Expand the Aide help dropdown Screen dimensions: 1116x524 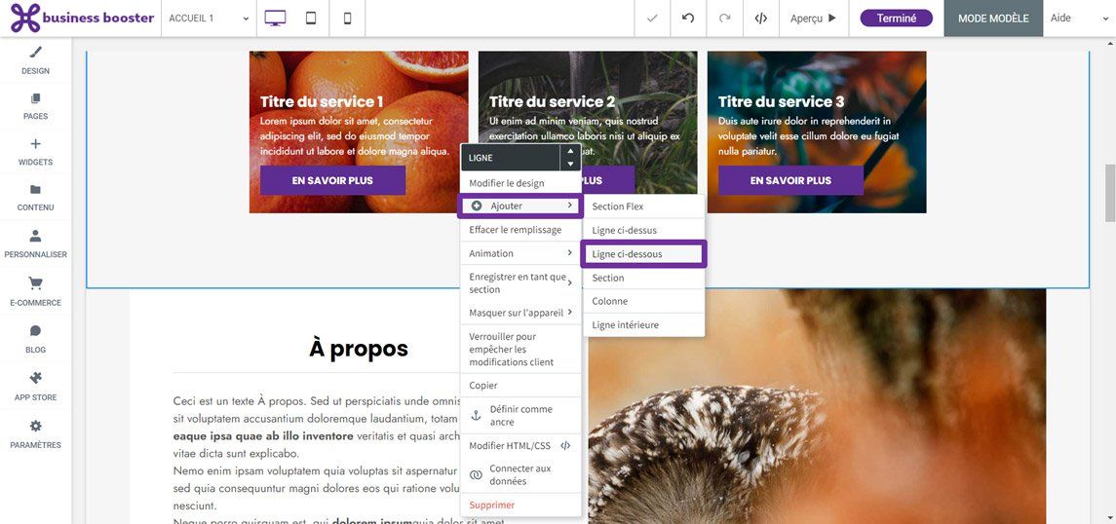coord(1079,19)
